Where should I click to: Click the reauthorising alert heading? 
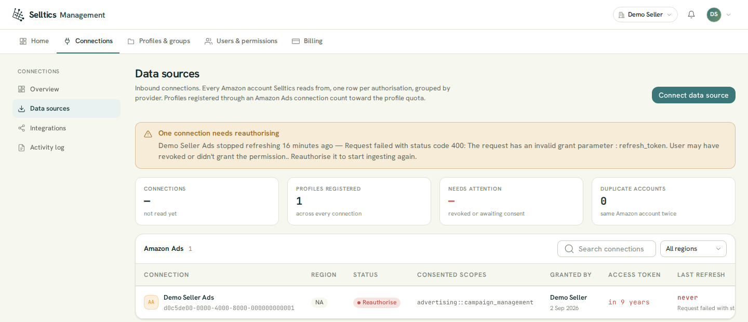pyautogui.click(x=219, y=133)
